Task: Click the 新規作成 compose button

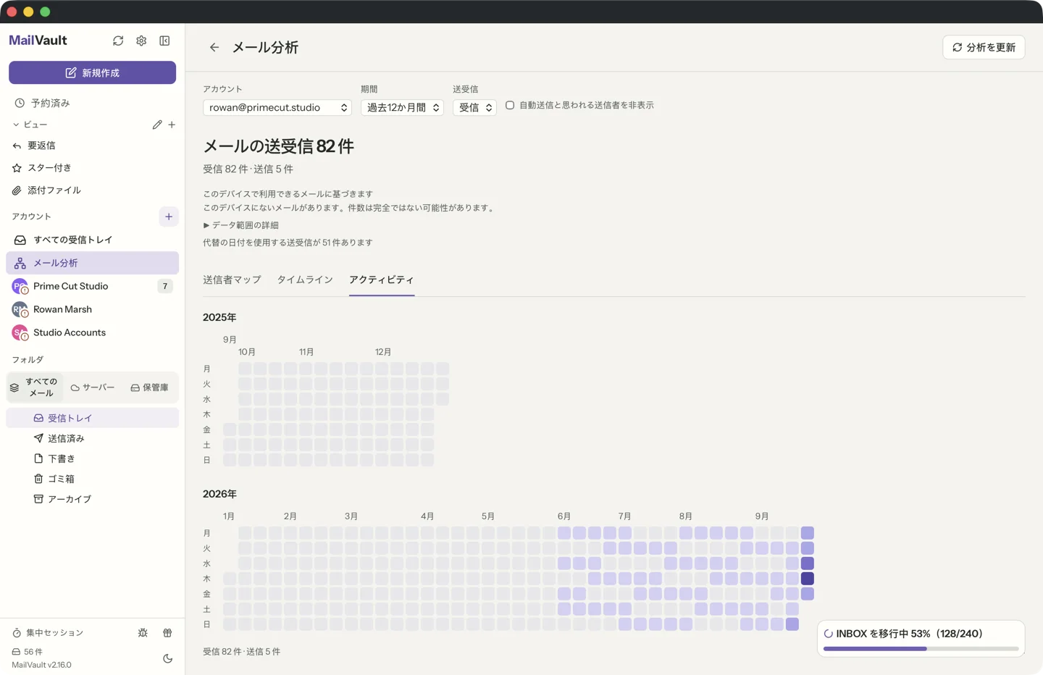Action: 93,72
